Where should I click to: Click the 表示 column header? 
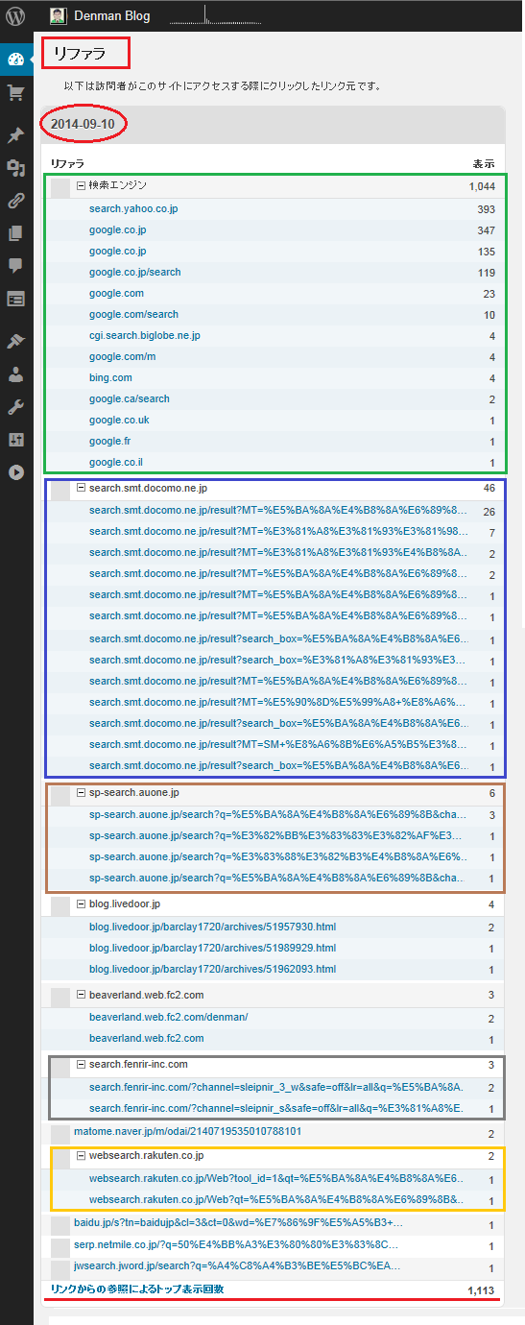pos(484,164)
